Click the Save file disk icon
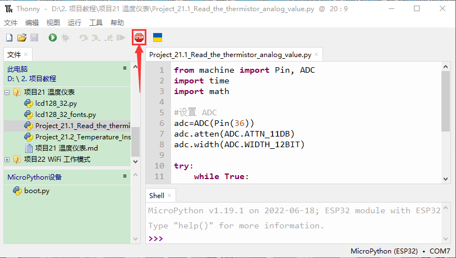 [x=34, y=37]
